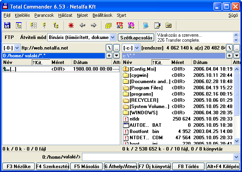Open the Átviteli mód transfer mode dropdown
The width and height of the screenshot is (242, 172).
click(113, 37)
